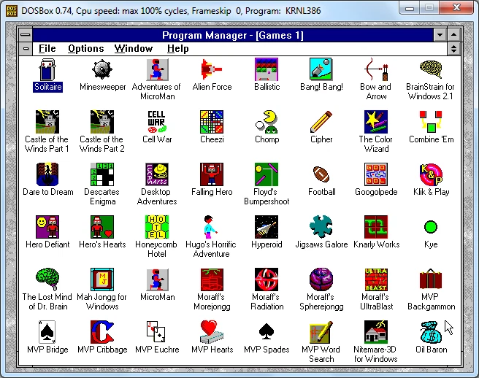Click the Jigsaws Galore puzzle piece
The image size is (479, 378).
click(321, 227)
